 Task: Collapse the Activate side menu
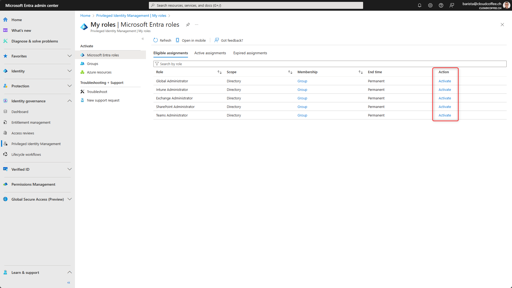tap(143, 39)
